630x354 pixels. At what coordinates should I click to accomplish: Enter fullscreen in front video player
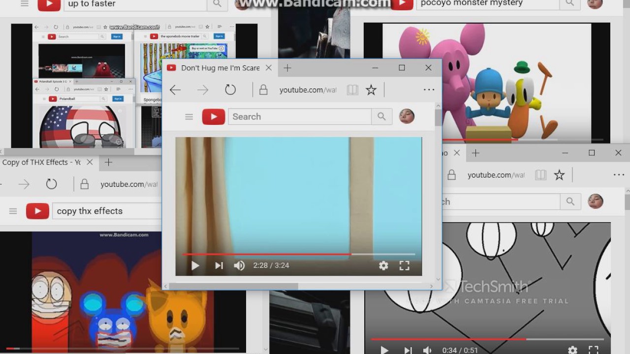click(x=404, y=265)
